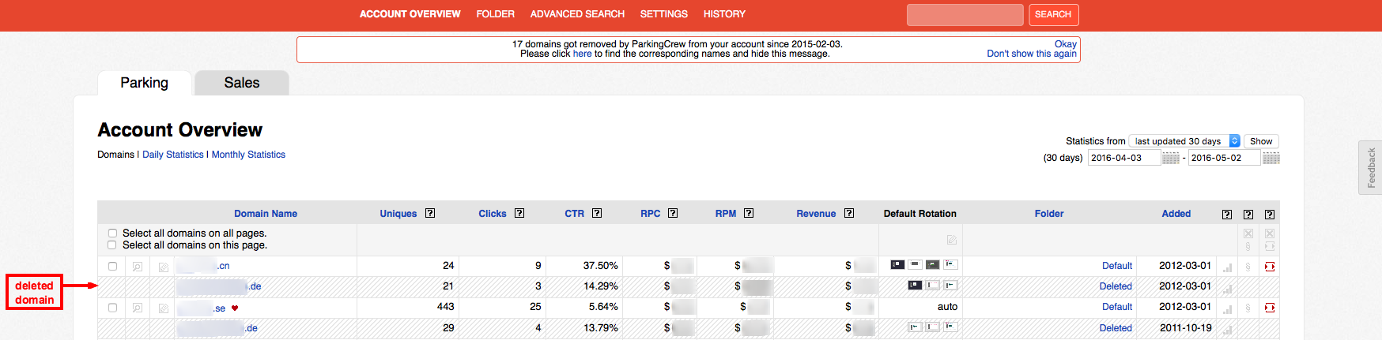This screenshot has height=340, width=1382.
Task: Click the help icon next to Uniques
Action: click(x=430, y=213)
